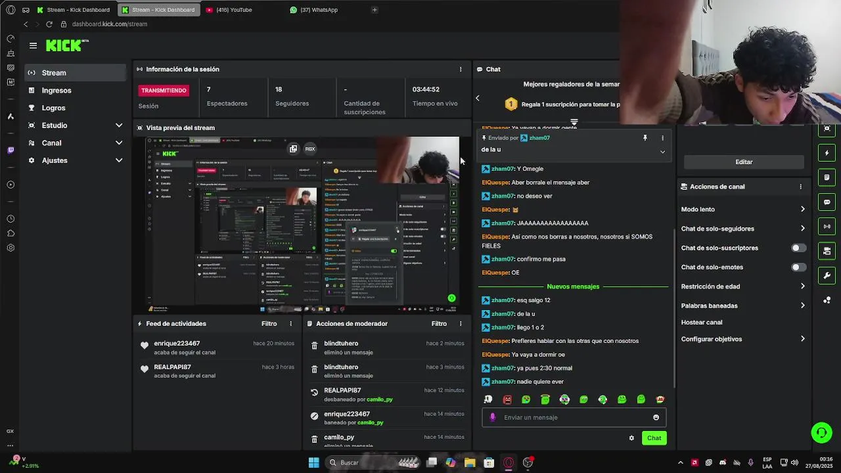Open Acciones de moderador options menu
The width and height of the screenshot is (841, 473).
pos(461,323)
